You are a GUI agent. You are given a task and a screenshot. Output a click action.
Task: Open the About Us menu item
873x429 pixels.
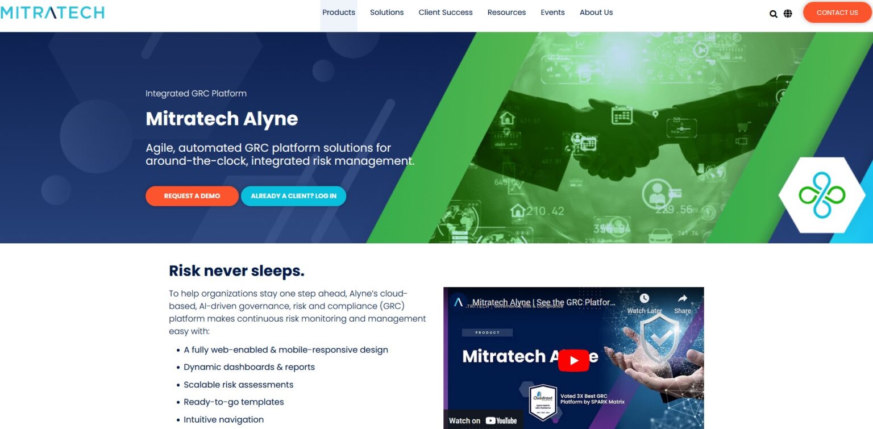tap(596, 12)
